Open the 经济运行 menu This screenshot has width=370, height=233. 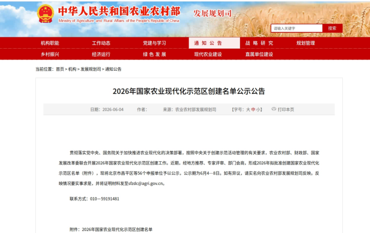(101, 54)
